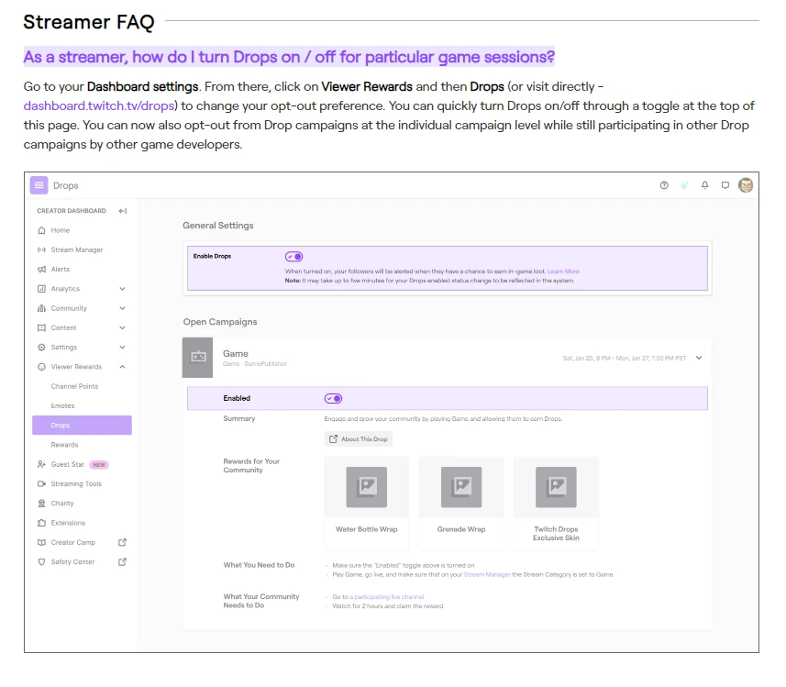This screenshot has width=786, height=687.
Task: Open Emotes in sidebar
Action: tap(62, 405)
